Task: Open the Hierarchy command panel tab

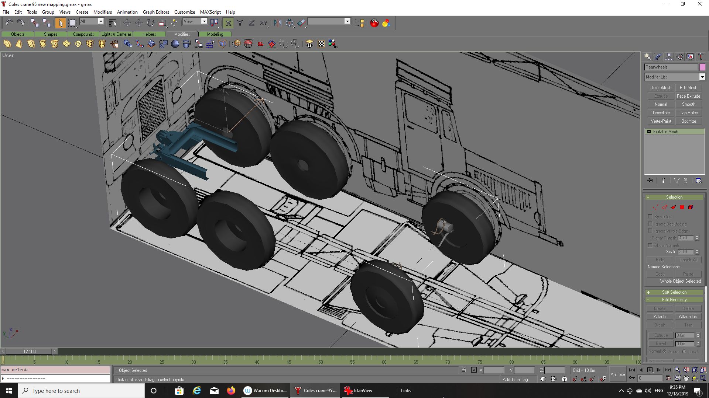Action: (669, 57)
